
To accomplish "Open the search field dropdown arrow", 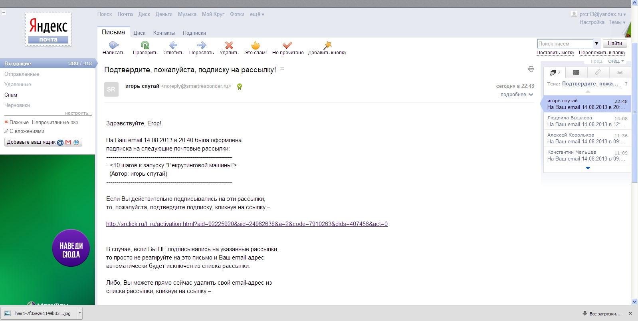I will pos(597,44).
